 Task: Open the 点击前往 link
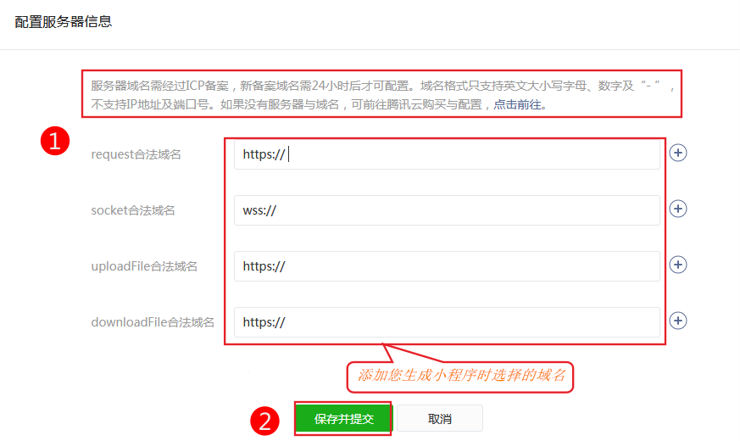[x=520, y=105]
